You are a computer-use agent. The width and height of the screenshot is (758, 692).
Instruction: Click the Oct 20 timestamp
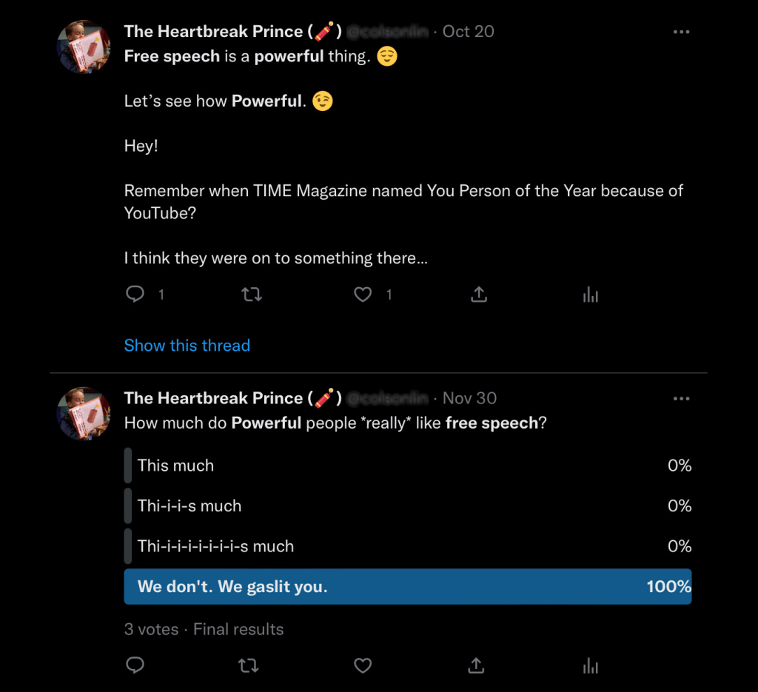tap(468, 31)
